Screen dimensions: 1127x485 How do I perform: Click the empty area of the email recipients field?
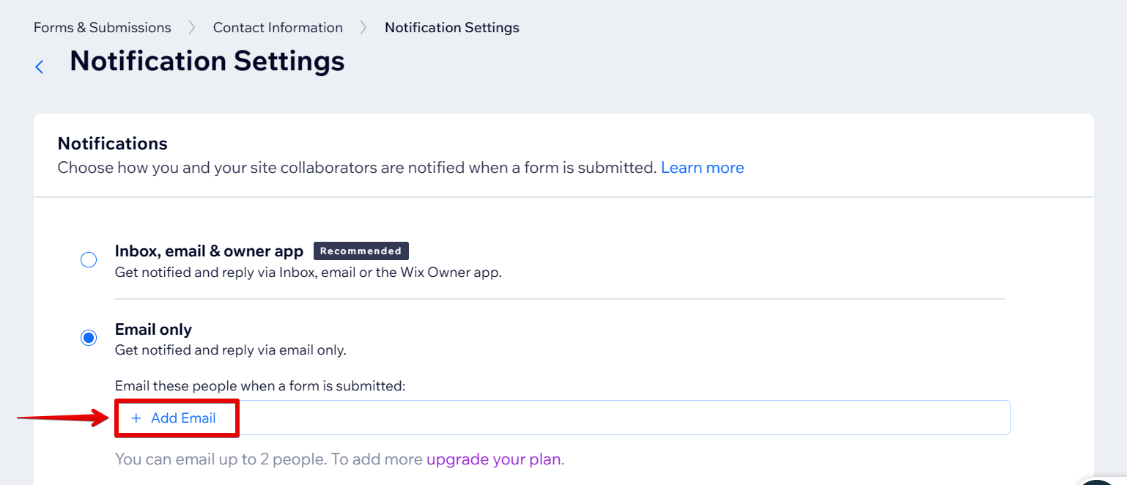click(x=623, y=418)
